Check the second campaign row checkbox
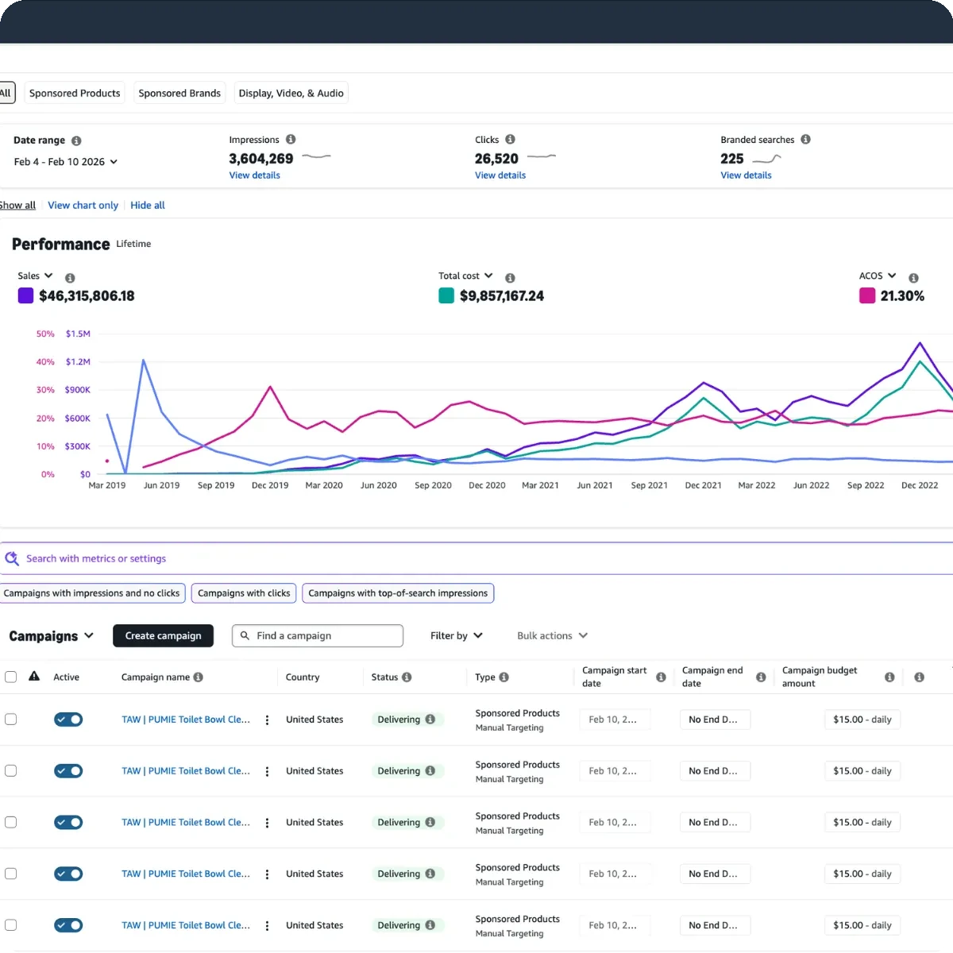This screenshot has width=953, height=953. pyautogui.click(x=10, y=770)
